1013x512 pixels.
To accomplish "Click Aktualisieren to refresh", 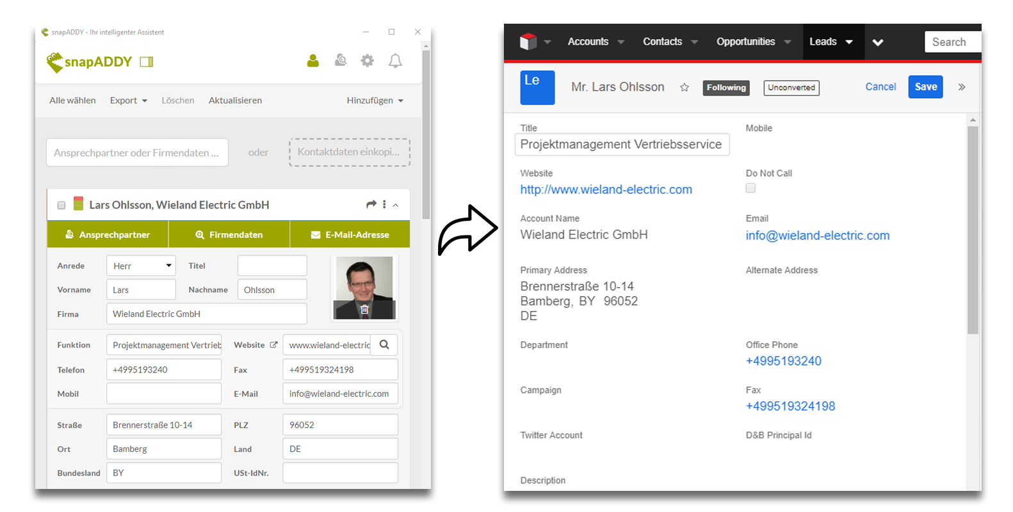I will coord(235,100).
